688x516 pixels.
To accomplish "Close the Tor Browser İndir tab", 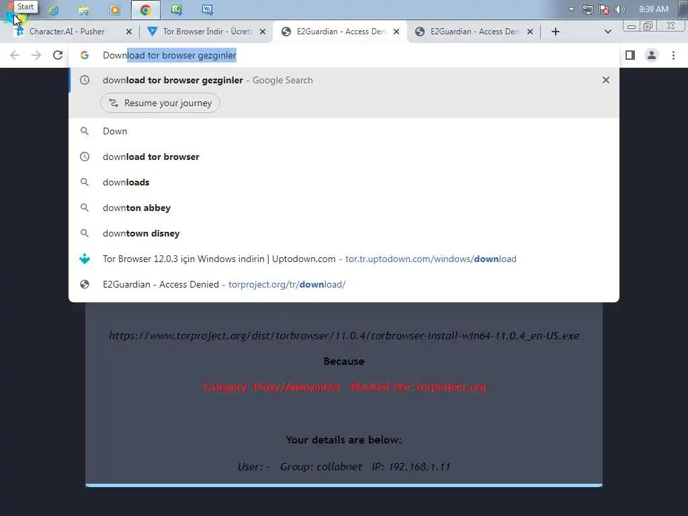I will pos(263,32).
